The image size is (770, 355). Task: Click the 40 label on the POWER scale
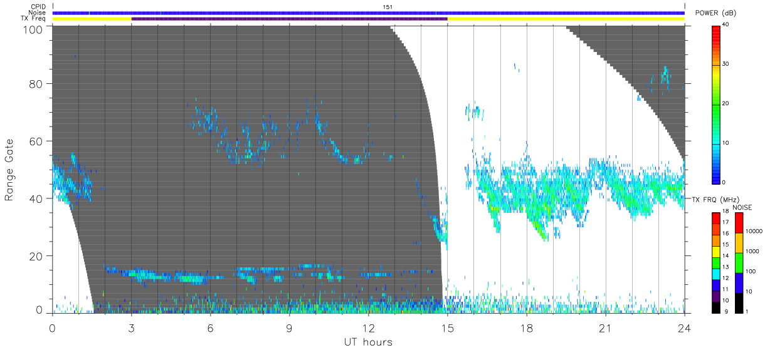pyautogui.click(x=725, y=26)
